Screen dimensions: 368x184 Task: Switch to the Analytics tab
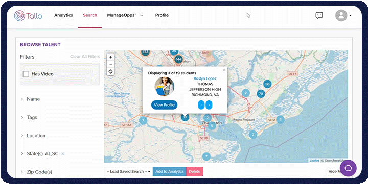[x=63, y=15]
